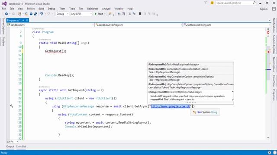277x155 pixels.
Task: Click the editor vertical scrollbar down arrow
Action: tap(268, 138)
